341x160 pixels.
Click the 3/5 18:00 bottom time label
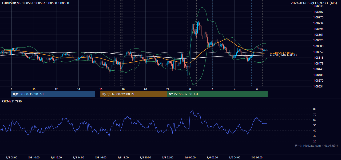pos(123,158)
